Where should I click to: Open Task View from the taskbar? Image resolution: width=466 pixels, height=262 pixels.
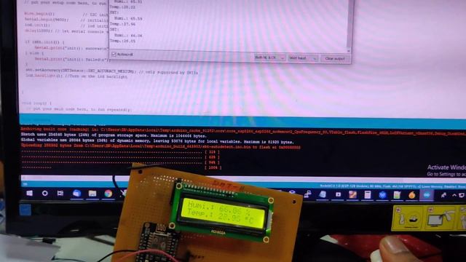[60, 194]
